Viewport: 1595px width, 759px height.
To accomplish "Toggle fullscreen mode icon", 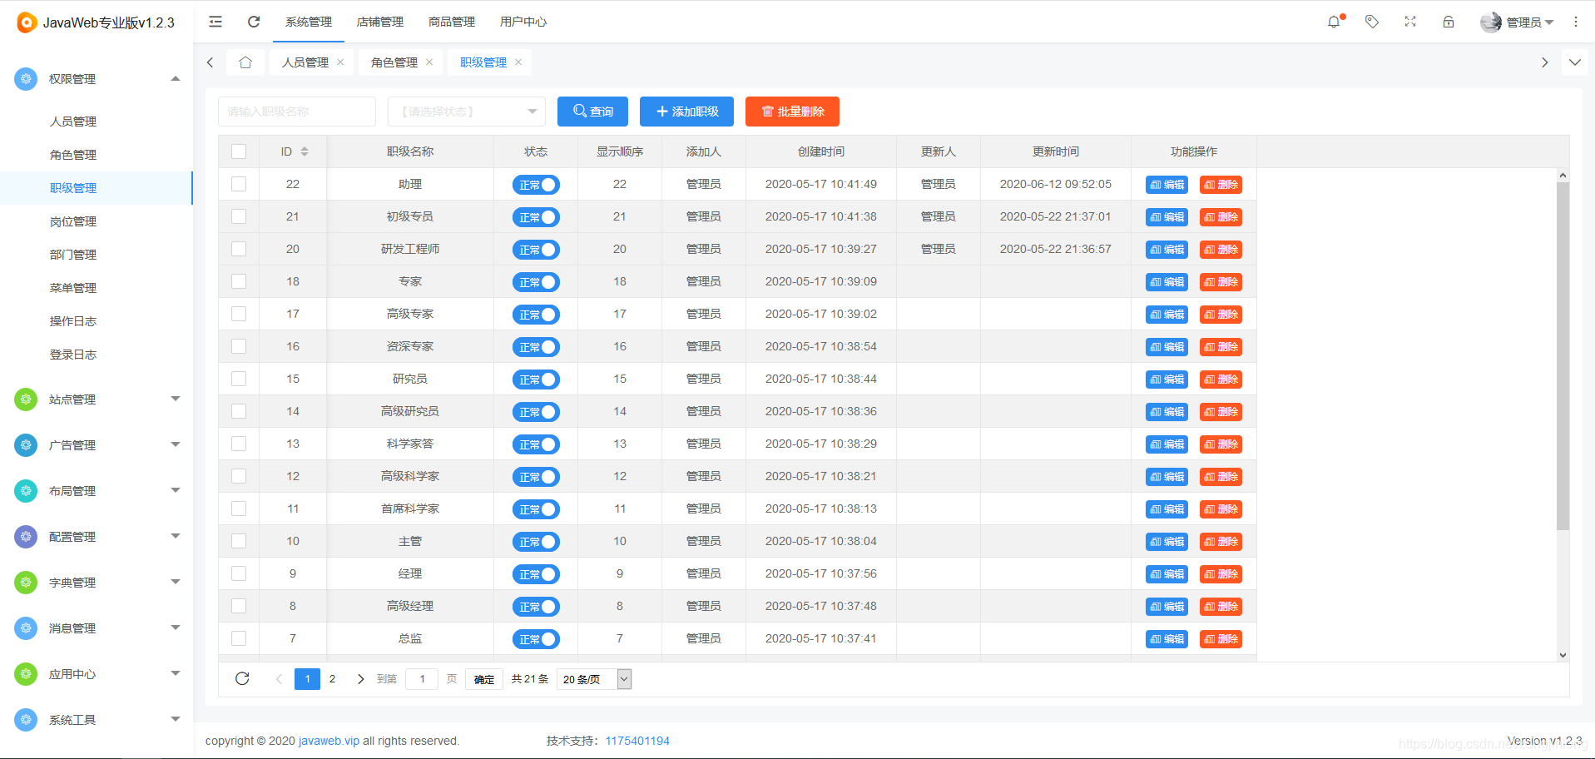I will click(1410, 22).
